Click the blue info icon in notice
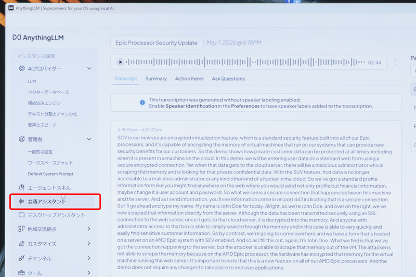Screen dimensions: 416x277 pos(142,102)
